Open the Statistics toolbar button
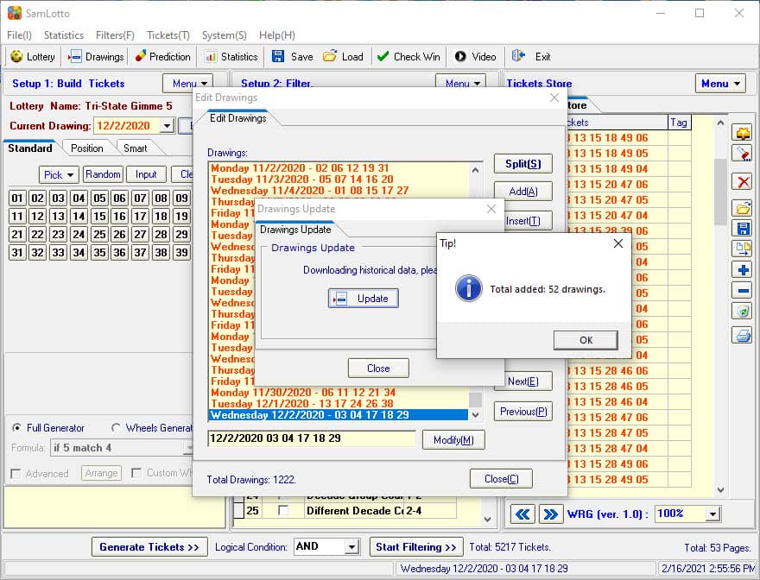760x580 pixels. 231,57
